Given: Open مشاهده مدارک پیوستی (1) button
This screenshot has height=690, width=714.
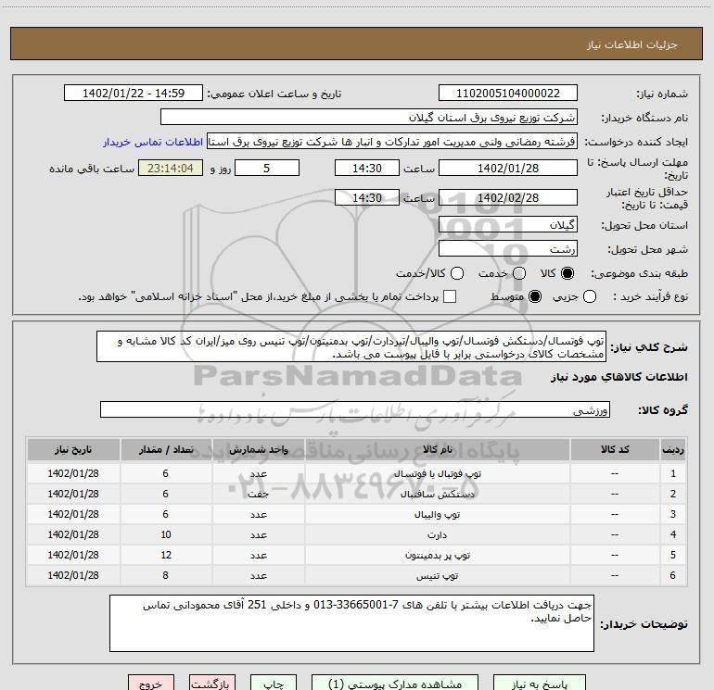Looking at the screenshot, I should click(395, 684).
